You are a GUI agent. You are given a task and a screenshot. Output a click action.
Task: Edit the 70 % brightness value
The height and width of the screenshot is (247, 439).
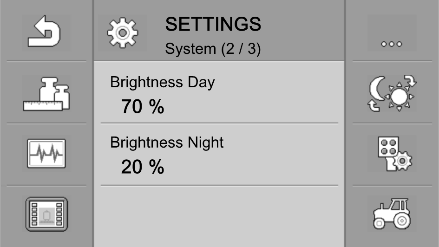click(x=142, y=107)
